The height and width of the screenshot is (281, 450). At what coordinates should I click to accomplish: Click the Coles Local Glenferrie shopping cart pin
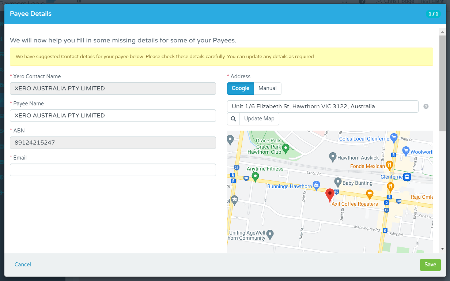394,138
